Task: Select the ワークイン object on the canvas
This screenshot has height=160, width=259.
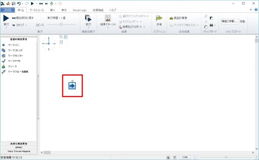Action: pyautogui.click(x=72, y=86)
